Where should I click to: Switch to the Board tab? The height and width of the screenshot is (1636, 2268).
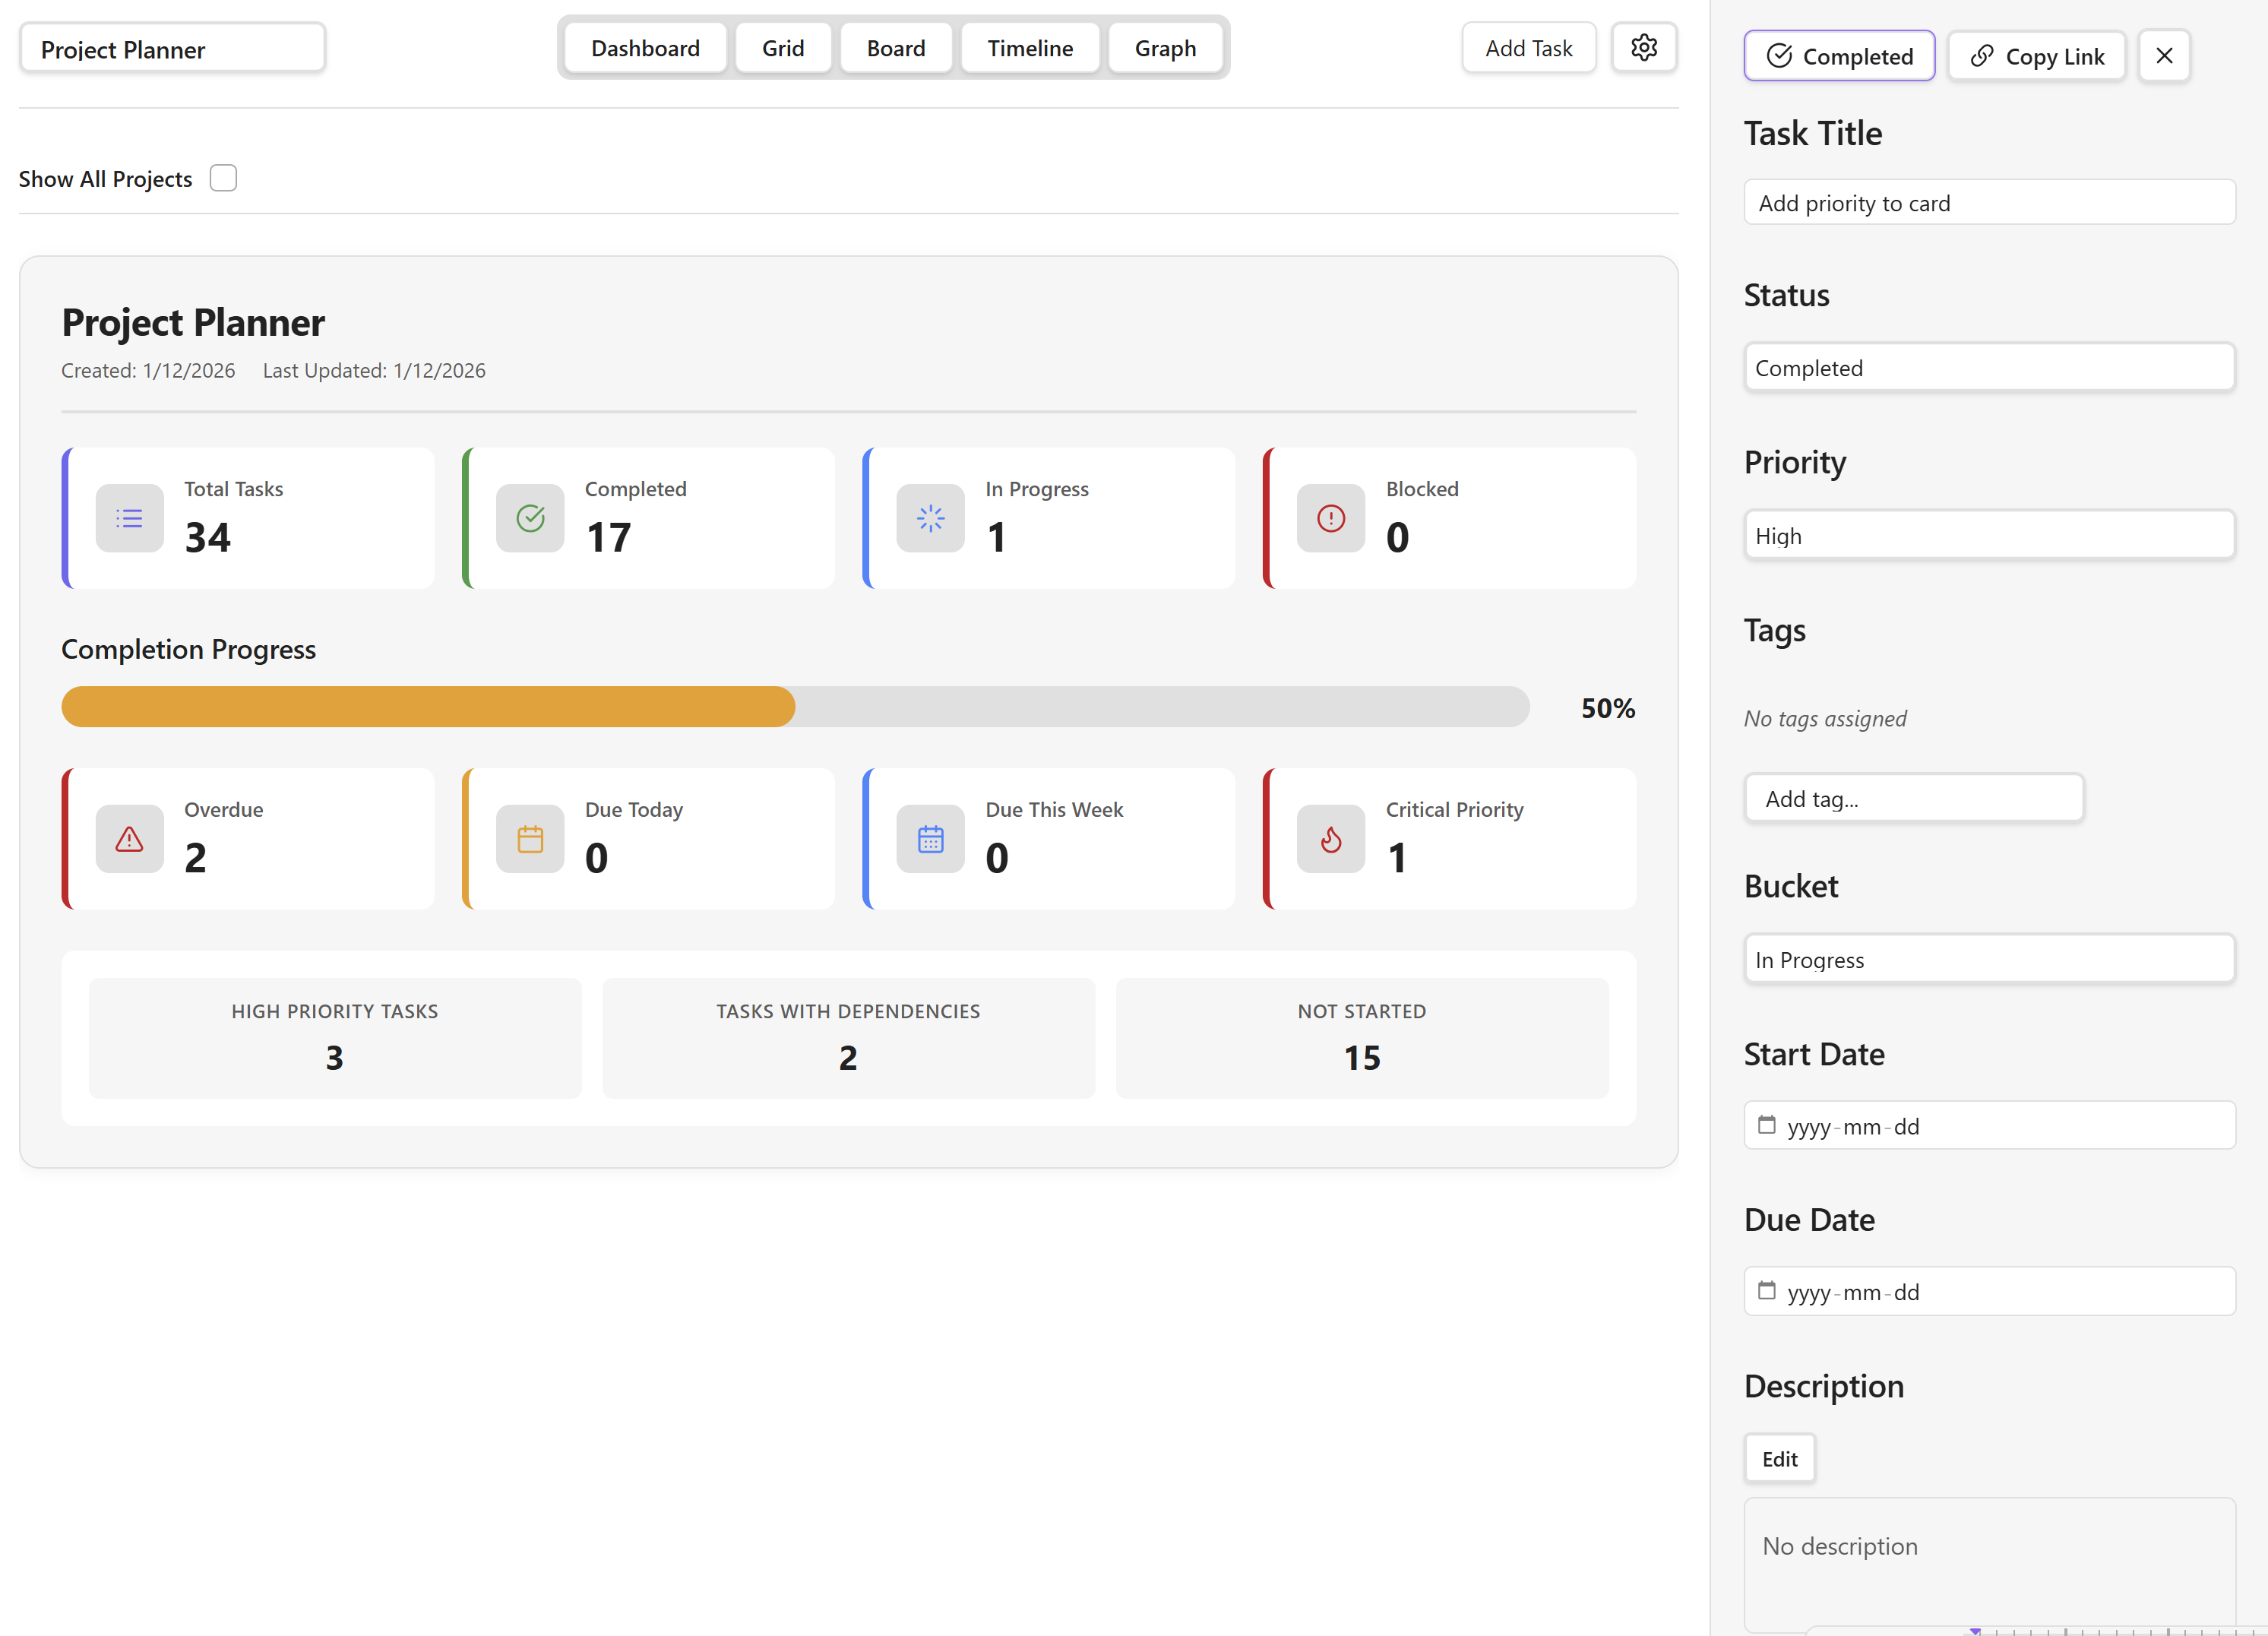tap(895, 48)
